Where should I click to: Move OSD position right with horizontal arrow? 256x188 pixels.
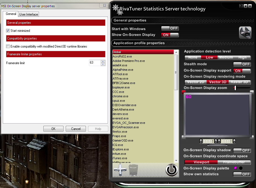216,141
